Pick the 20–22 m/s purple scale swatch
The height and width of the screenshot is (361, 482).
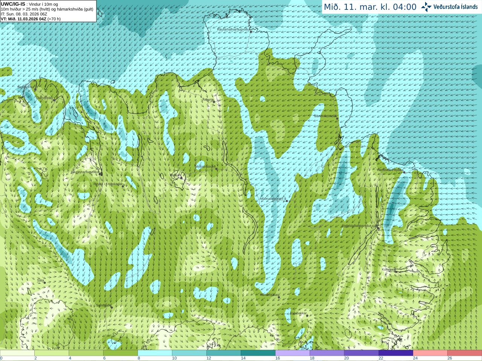361,353
